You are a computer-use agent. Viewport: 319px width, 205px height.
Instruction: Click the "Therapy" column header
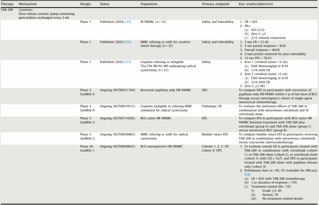click(7, 4)
